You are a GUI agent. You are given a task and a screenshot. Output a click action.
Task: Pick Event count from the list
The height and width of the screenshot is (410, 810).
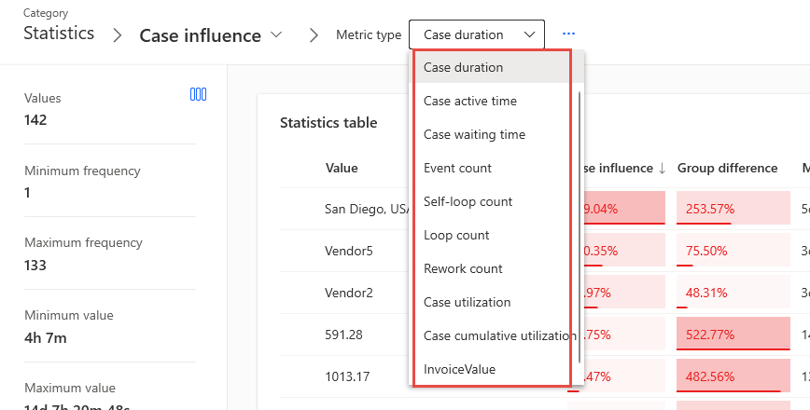457,168
